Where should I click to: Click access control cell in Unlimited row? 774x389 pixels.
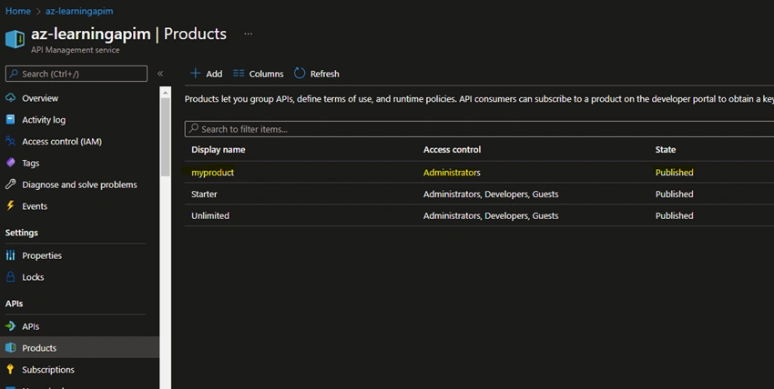click(491, 215)
